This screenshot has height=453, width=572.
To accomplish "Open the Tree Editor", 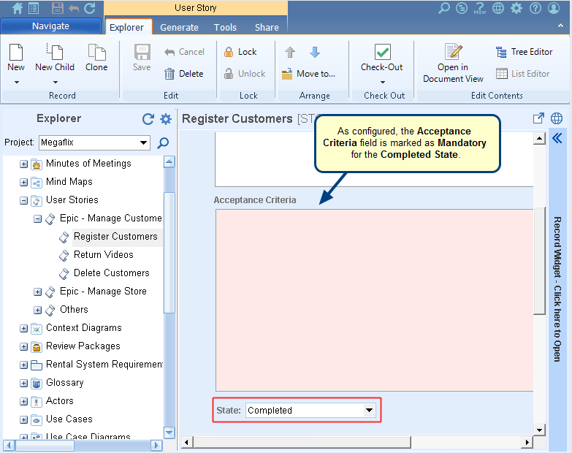I will click(x=525, y=52).
